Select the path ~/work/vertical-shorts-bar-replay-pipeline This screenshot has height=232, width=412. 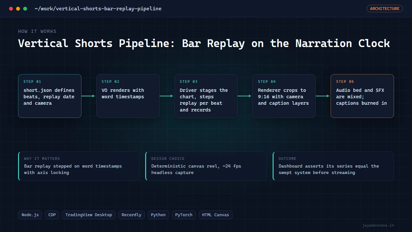(98, 9)
